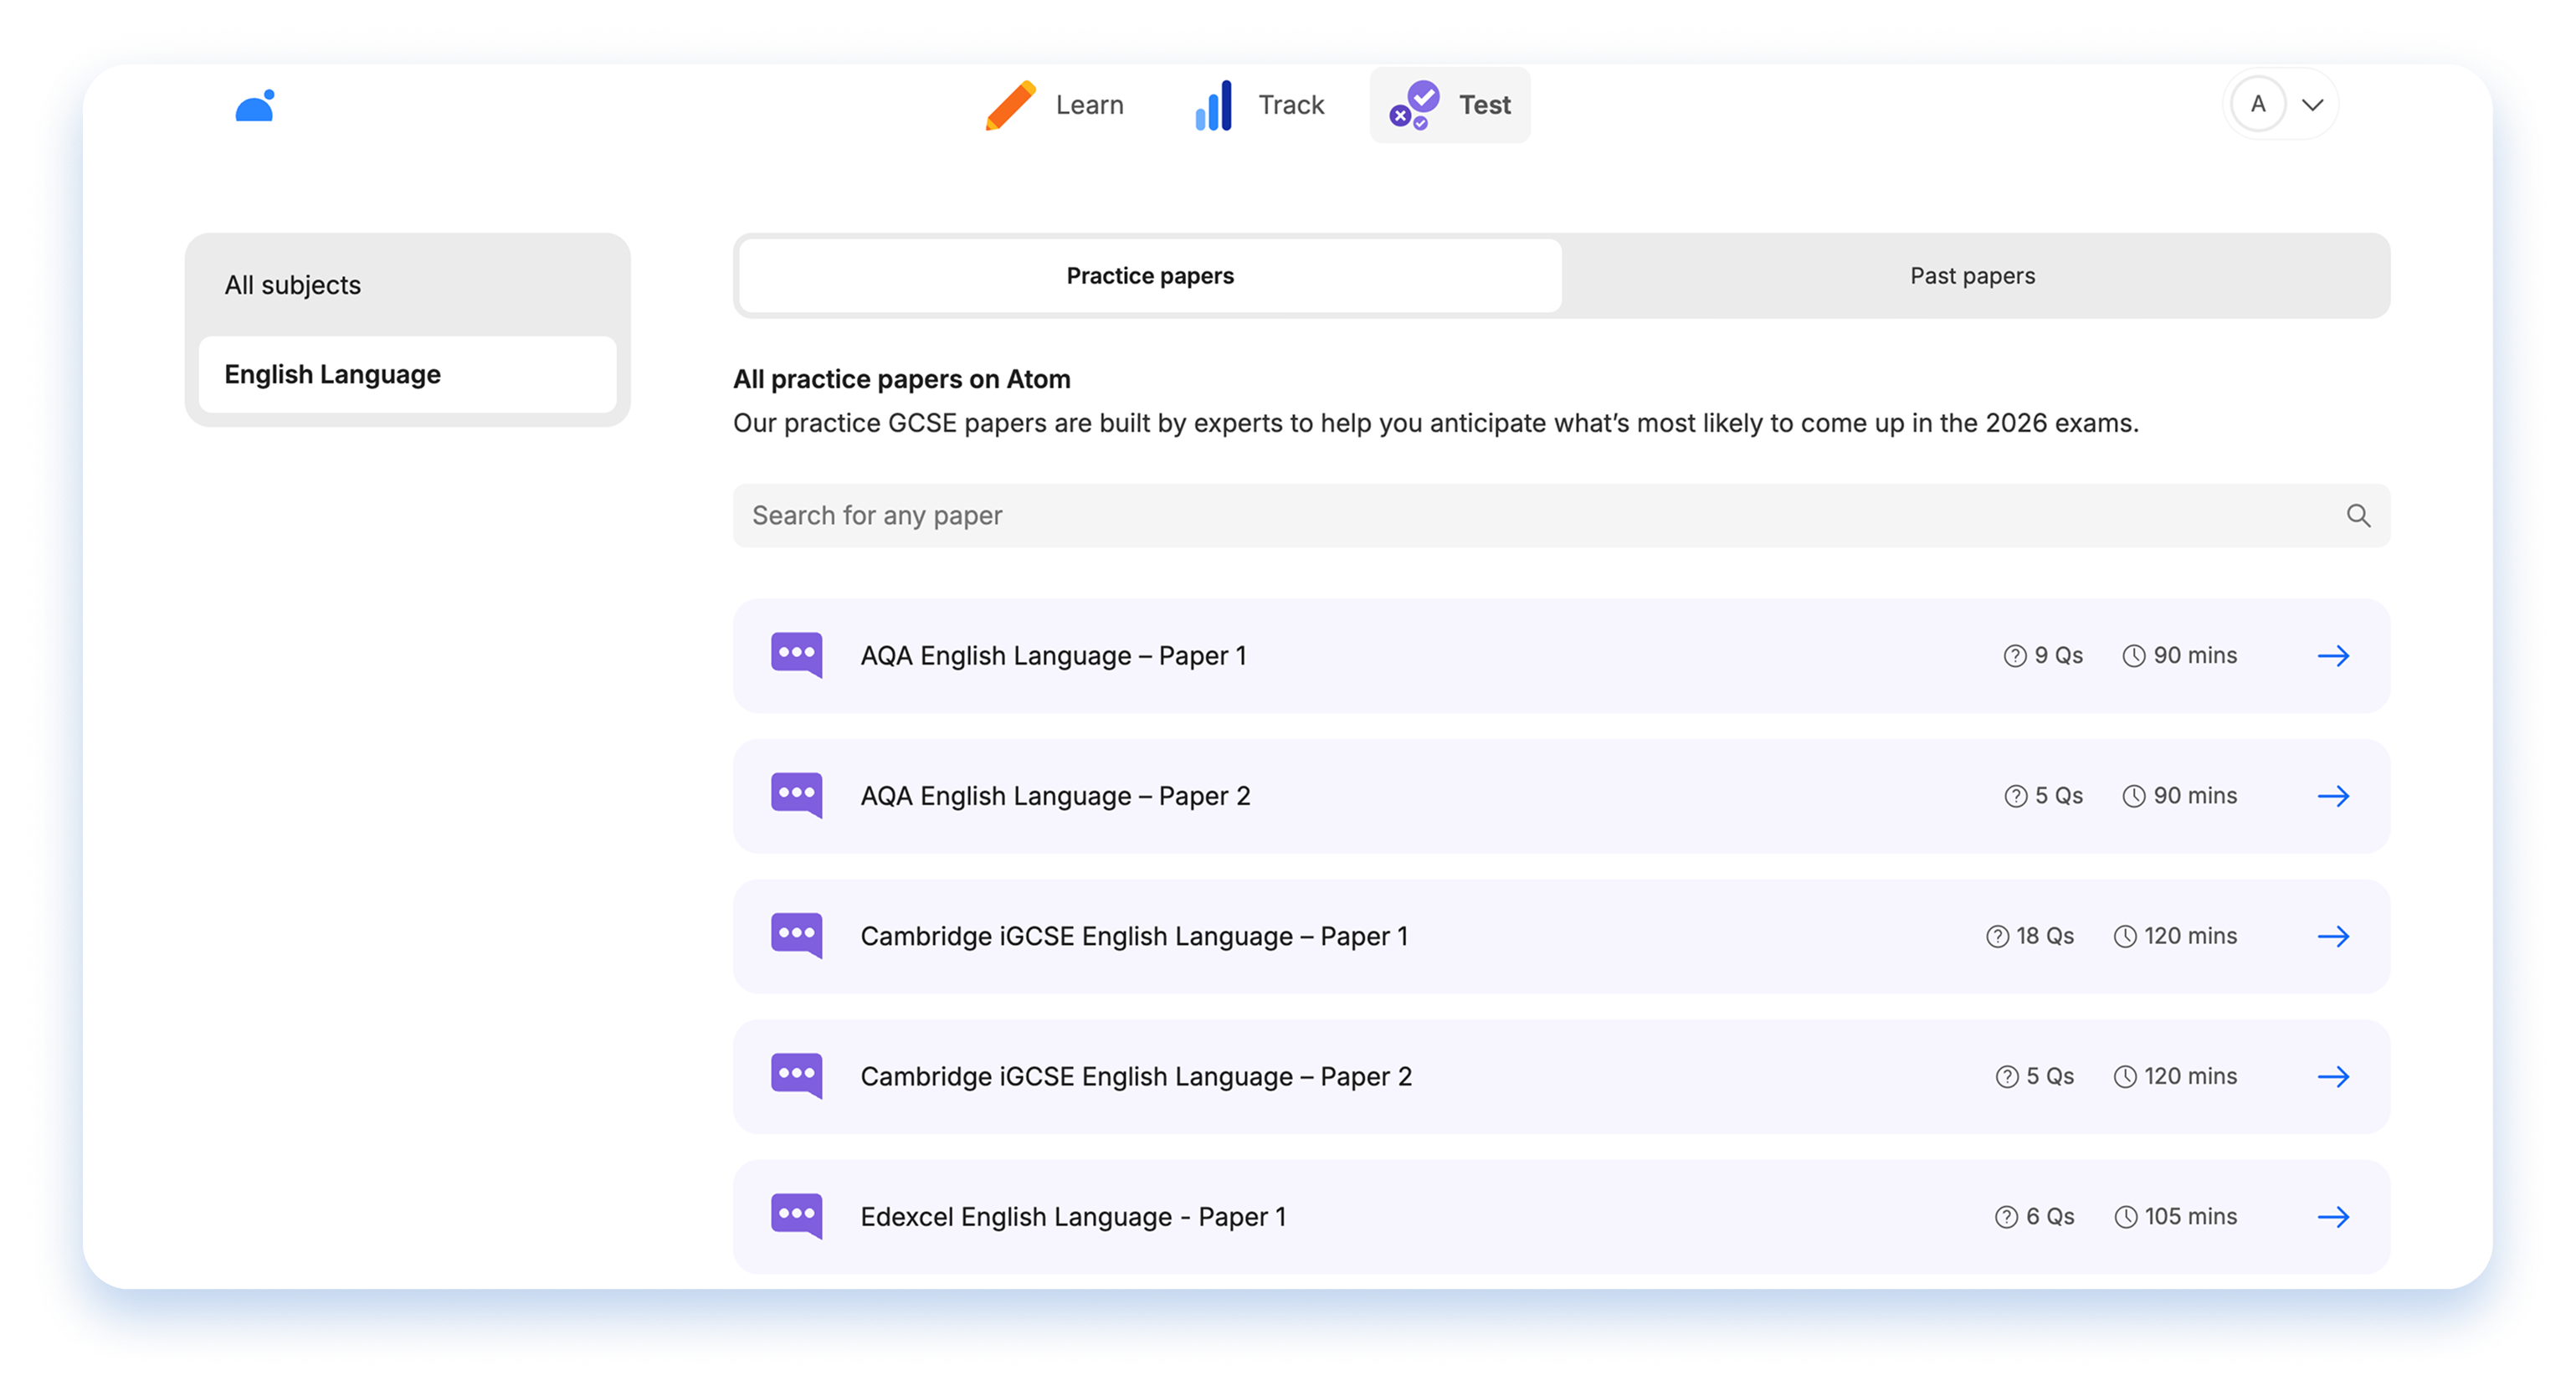
Task: Select the Practice papers tab
Action: point(1149,276)
